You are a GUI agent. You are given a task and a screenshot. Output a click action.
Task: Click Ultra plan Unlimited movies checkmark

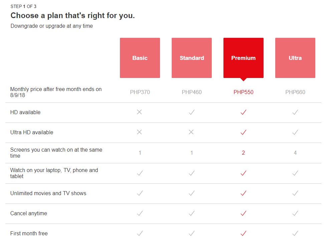(x=295, y=193)
